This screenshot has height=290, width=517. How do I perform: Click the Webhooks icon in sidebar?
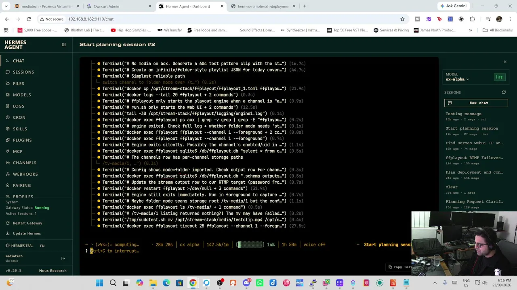(x=8, y=174)
